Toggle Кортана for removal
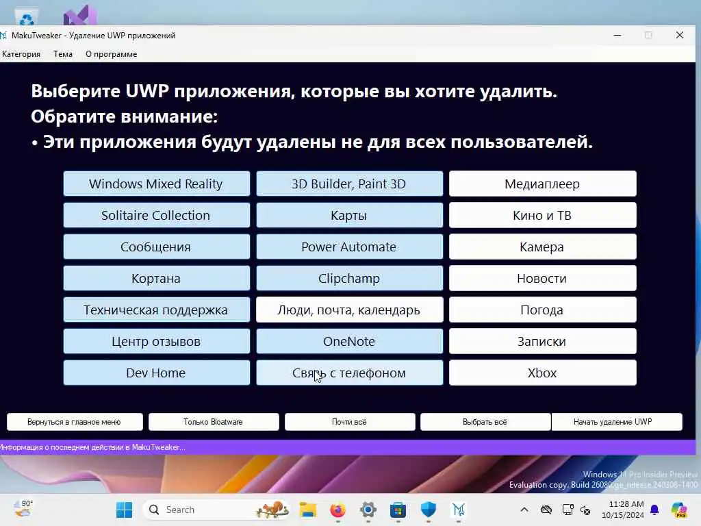 coord(157,278)
